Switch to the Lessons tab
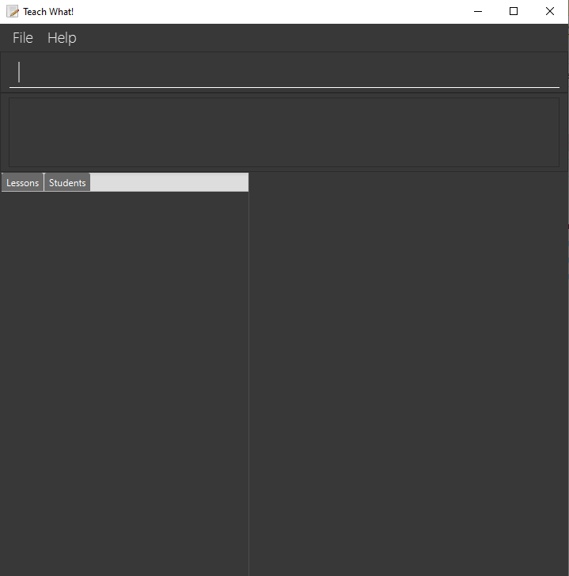569x576 pixels. coord(23,182)
